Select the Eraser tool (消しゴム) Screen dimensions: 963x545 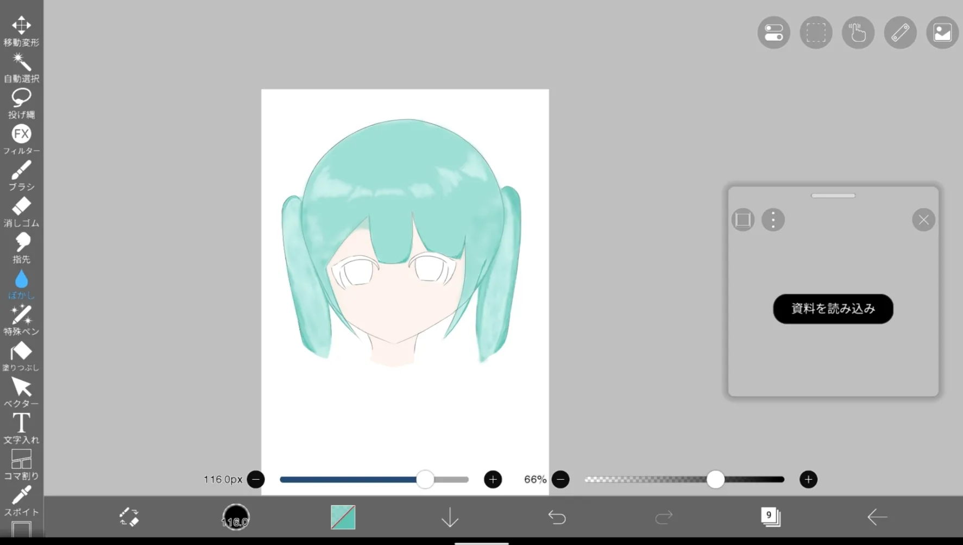click(21, 212)
